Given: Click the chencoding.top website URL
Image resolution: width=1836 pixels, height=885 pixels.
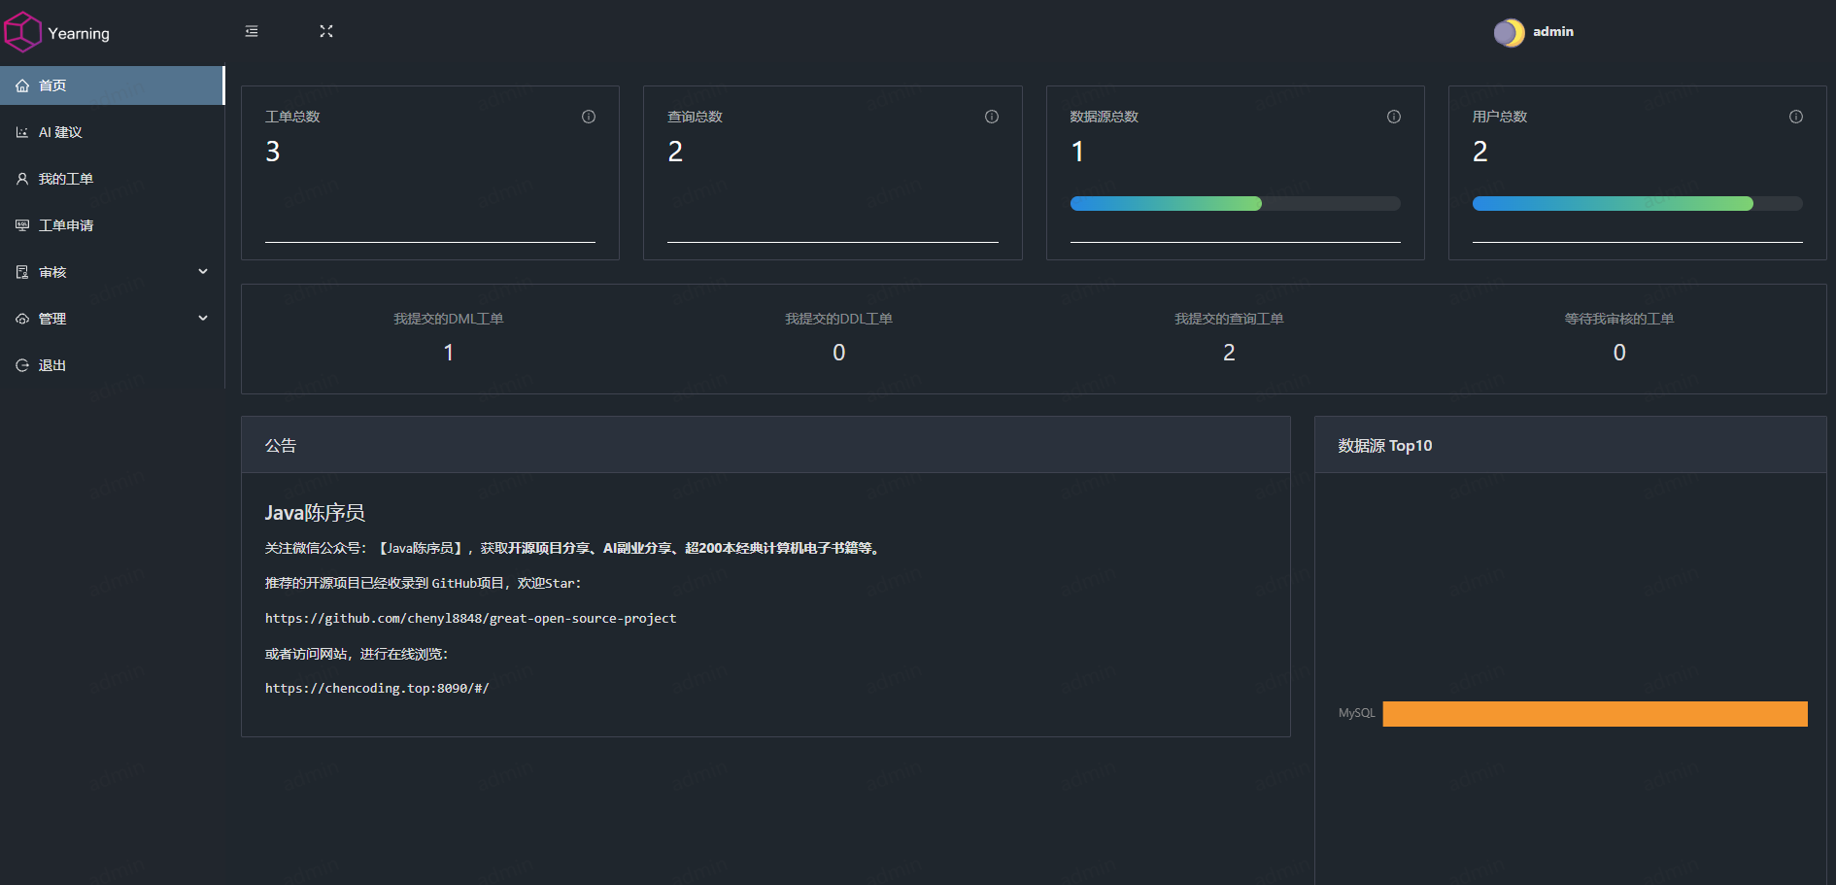Looking at the screenshot, I should tap(377, 689).
